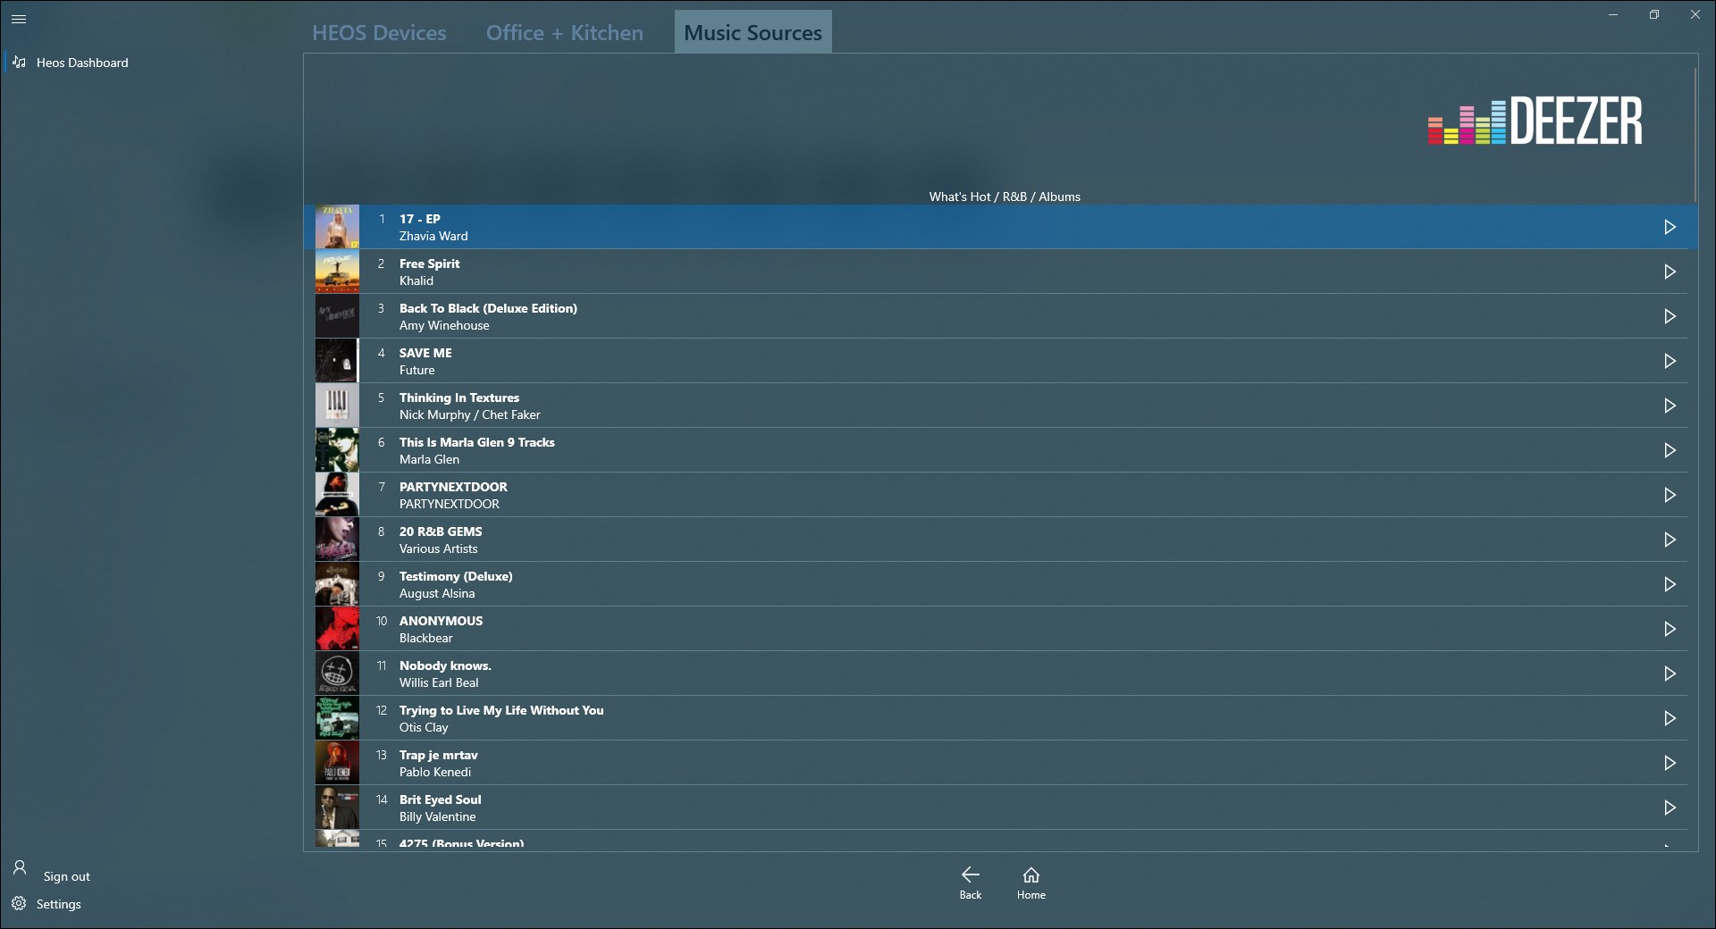1716x929 pixels.
Task: Open the hamburger navigation menu
Action: [19, 19]
